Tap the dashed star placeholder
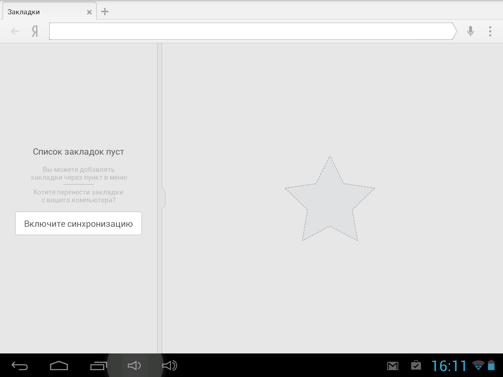The width and height of the screenshot is (503, 377). pos(330,198)
